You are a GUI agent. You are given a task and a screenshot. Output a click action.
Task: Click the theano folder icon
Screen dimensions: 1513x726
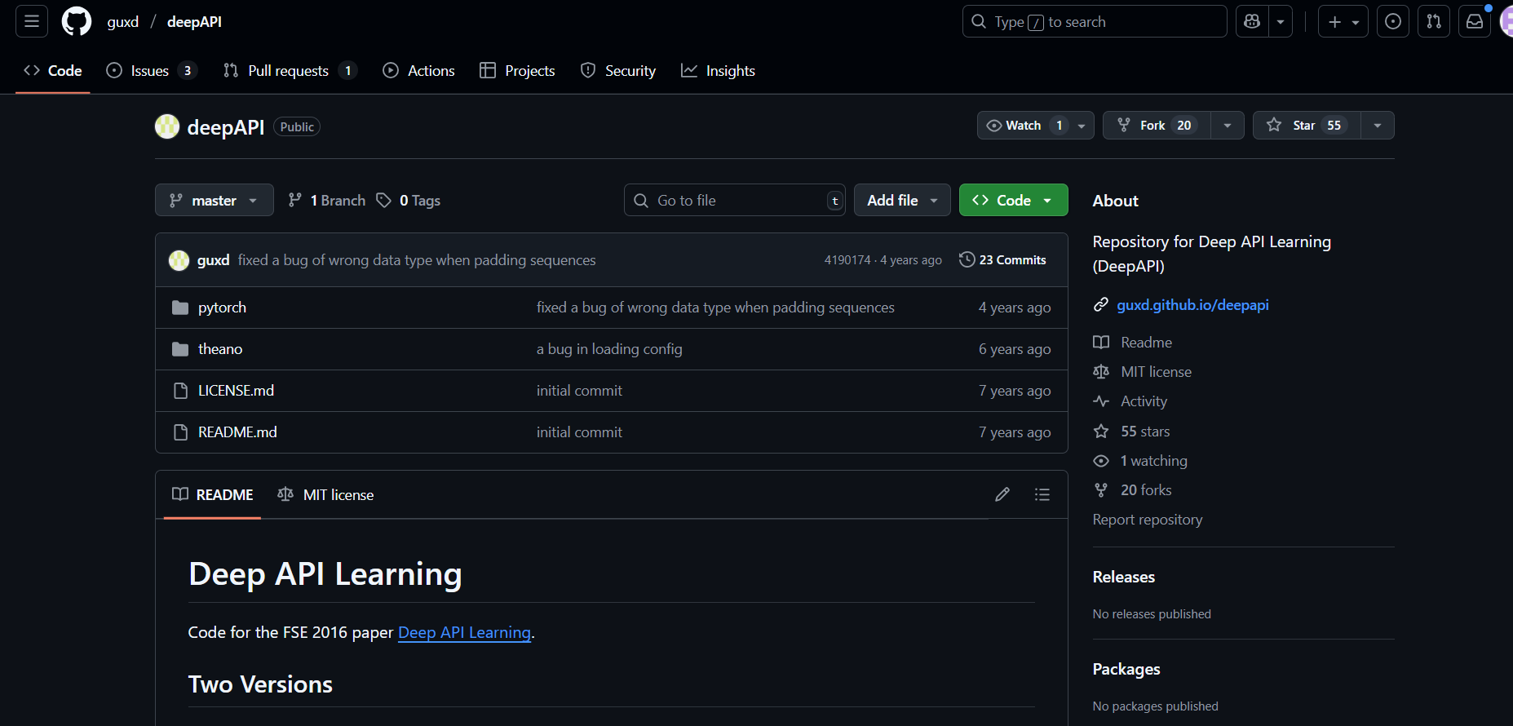(180, 349)
